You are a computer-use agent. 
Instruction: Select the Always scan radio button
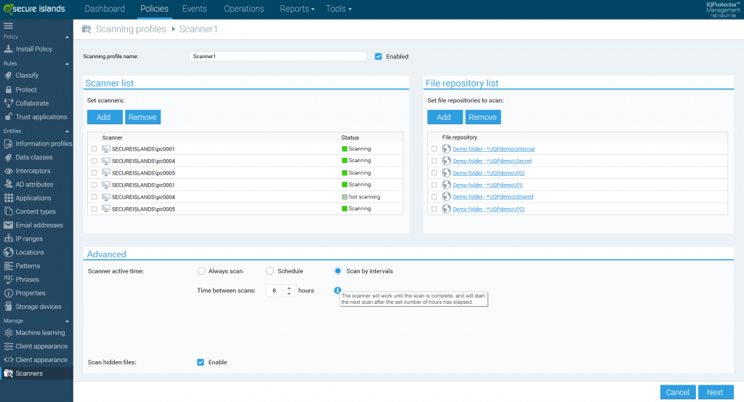pos(201,271)
